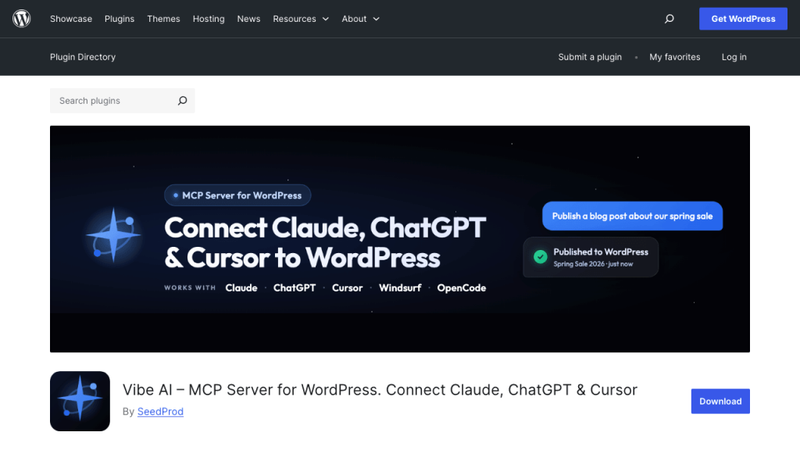
Task: Expand the About menu chevron
Action: (376, 19)
